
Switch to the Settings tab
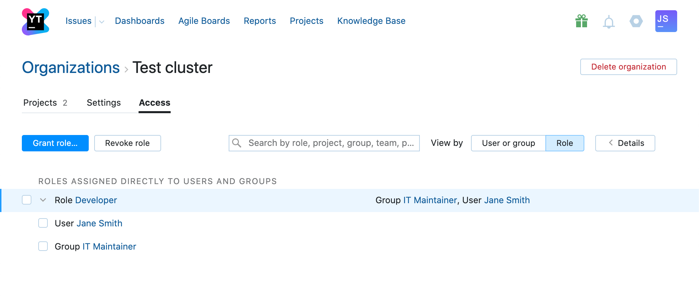pyautogui.click(x=104, y=103)
